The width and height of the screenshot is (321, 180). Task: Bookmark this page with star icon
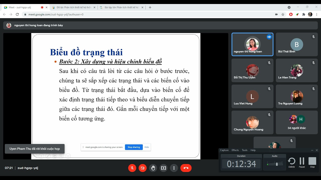point(283,14)
